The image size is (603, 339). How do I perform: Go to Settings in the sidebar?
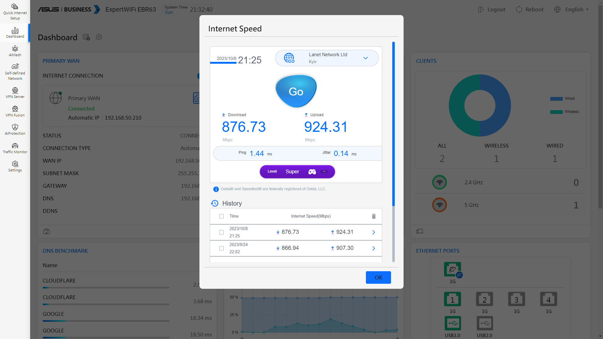[15, 166]
